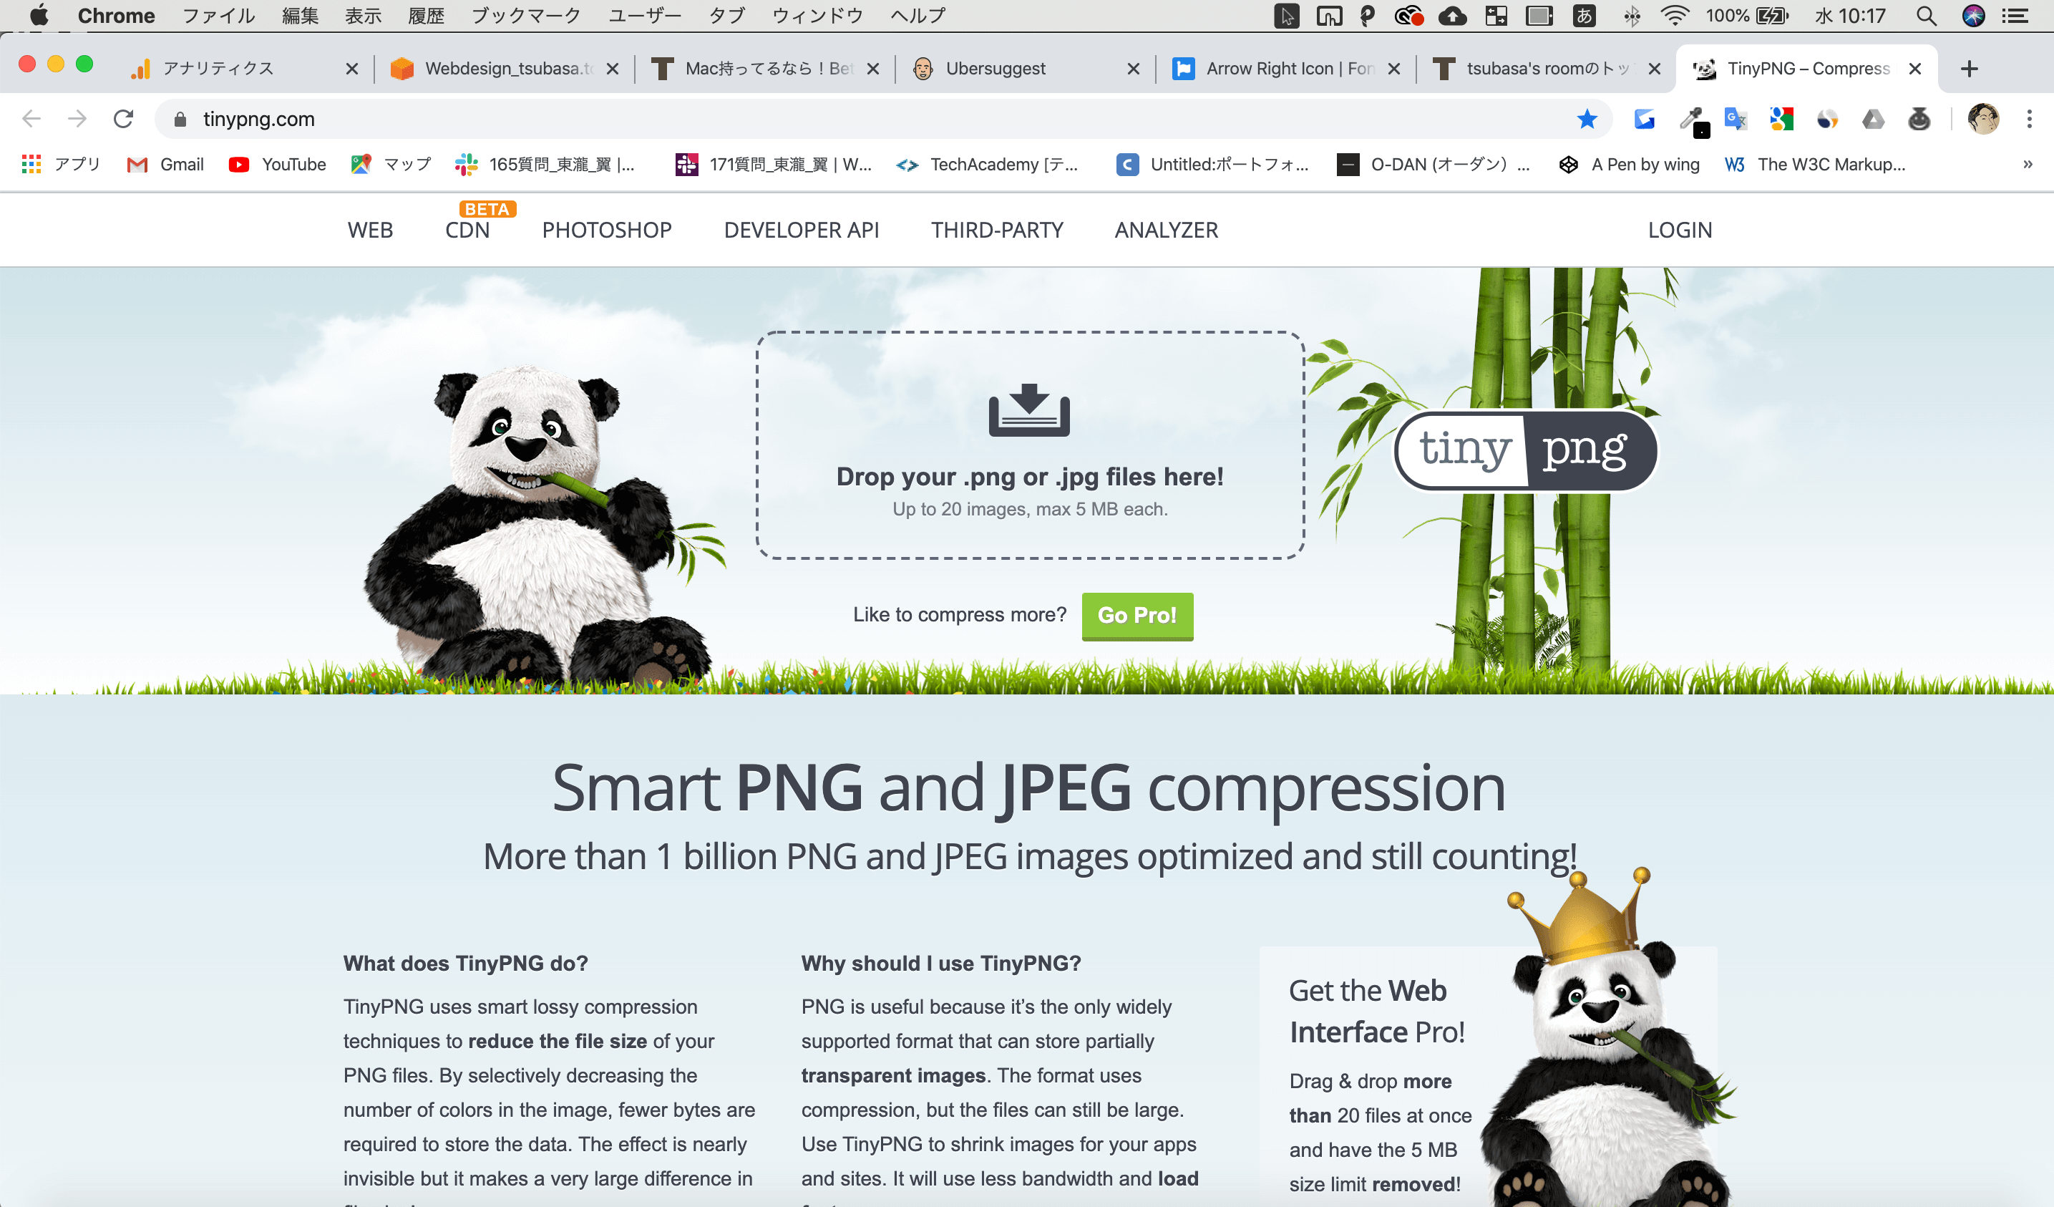The image size is (2054, 1207).
Task: Open a new browser tab
Action: 1970,69
